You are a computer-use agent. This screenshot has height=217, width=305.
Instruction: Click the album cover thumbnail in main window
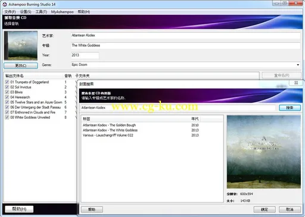pyautogui.click(x=21, y=45)
